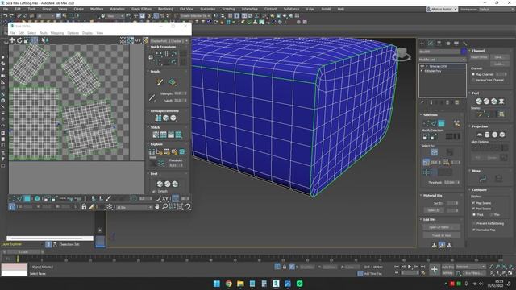Click the first Wrap rollout icon

pyautogui.click(x=483, y=179)
